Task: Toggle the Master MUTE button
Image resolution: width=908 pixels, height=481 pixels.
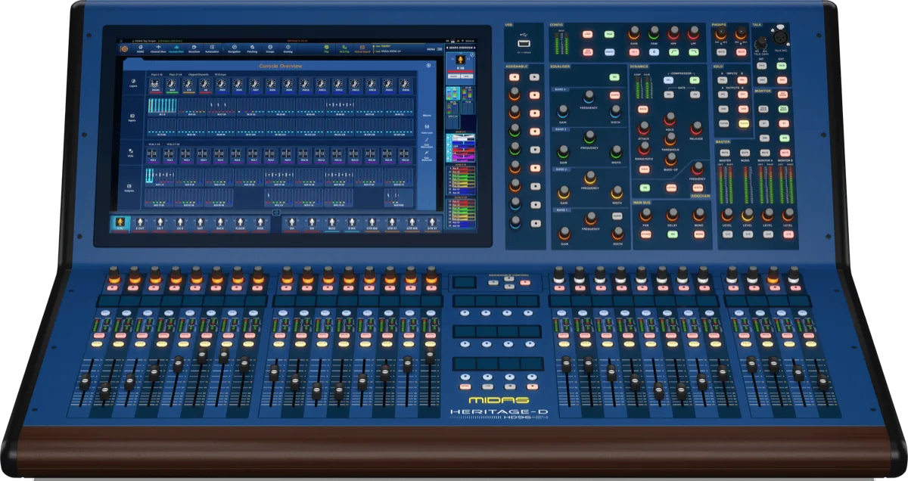Action: [725, 153]
